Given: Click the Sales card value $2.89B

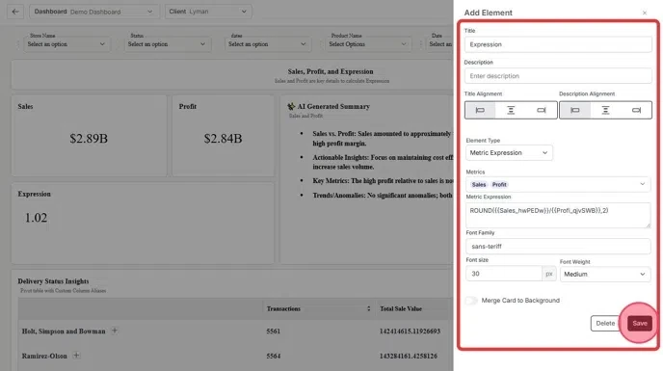Looking at the screenshot, I should coord(89,139).
